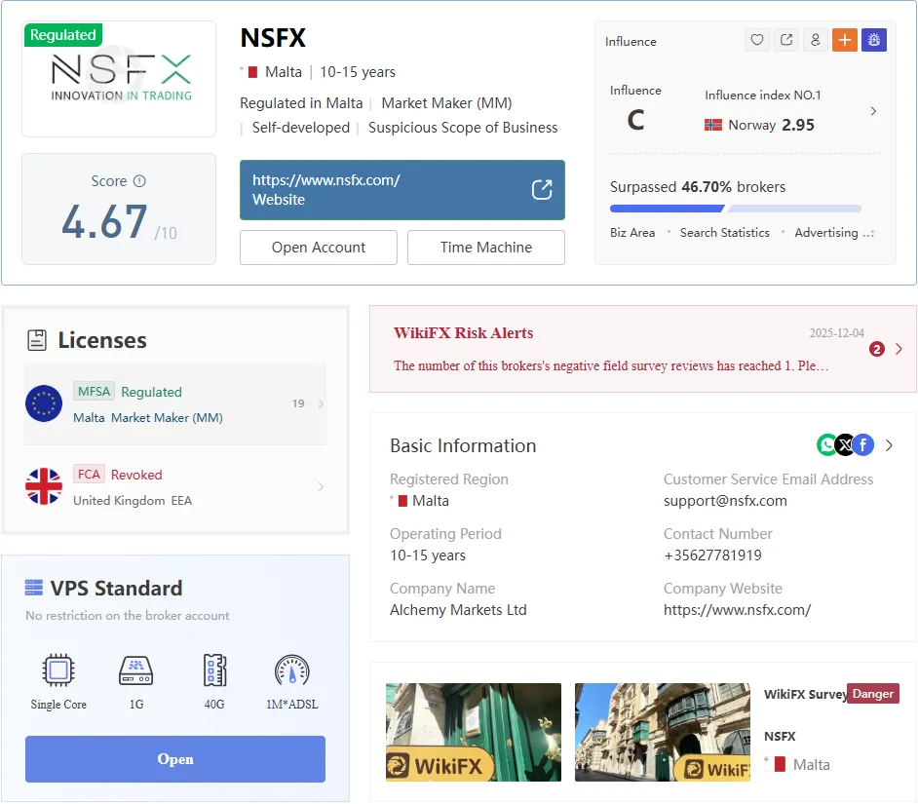
Task: Click the orange plus icon
Action: [x=845, y=40]
